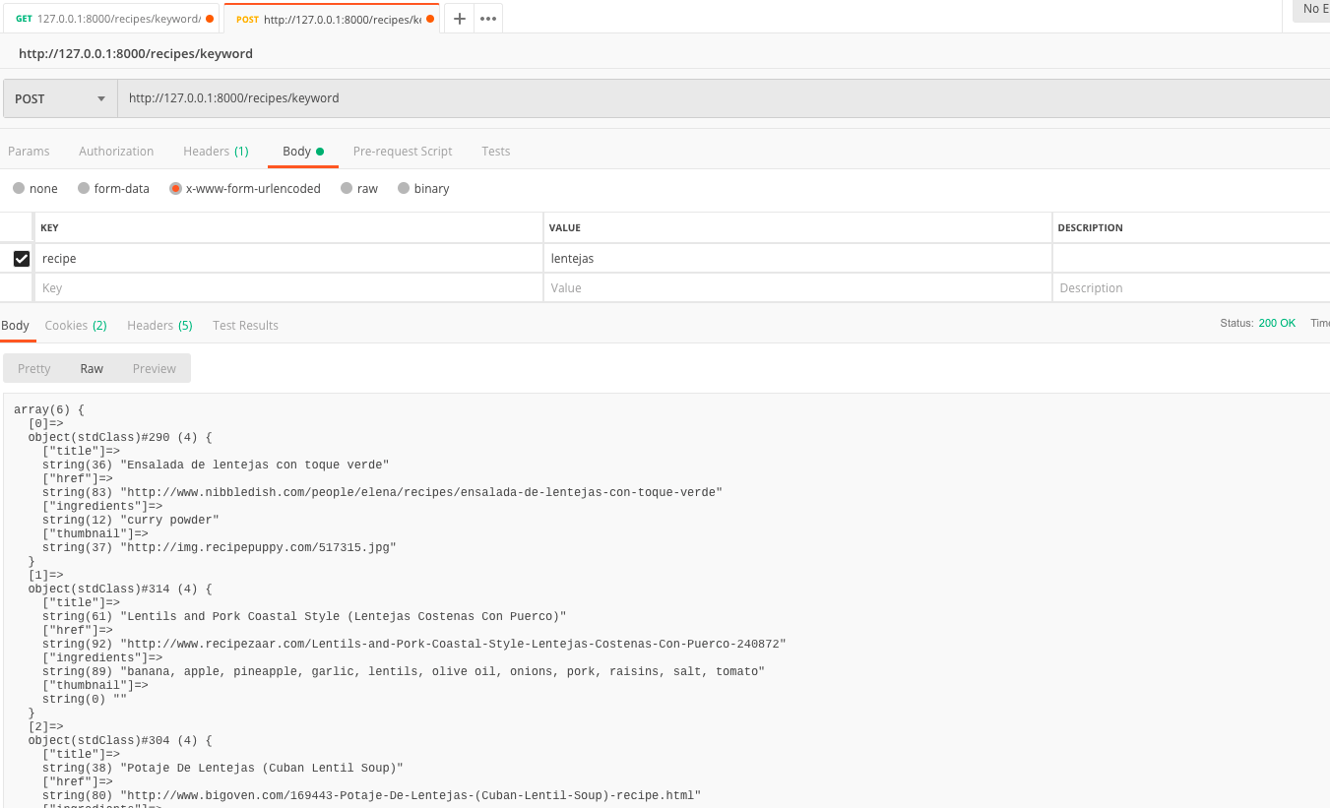Switch response view to Preview
Image resolution: width=1330 pixels, height=808 pixels.
pyautogui.click(x=155, y=369)
